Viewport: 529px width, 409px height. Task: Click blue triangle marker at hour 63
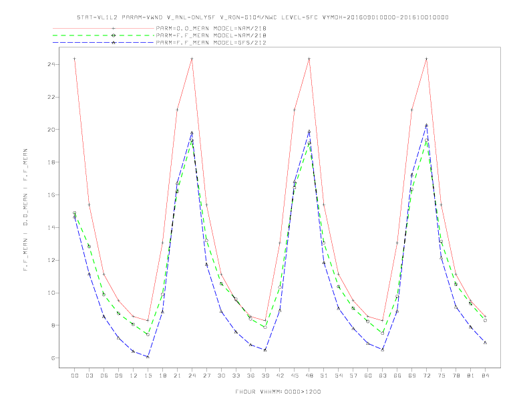point(383,350)
